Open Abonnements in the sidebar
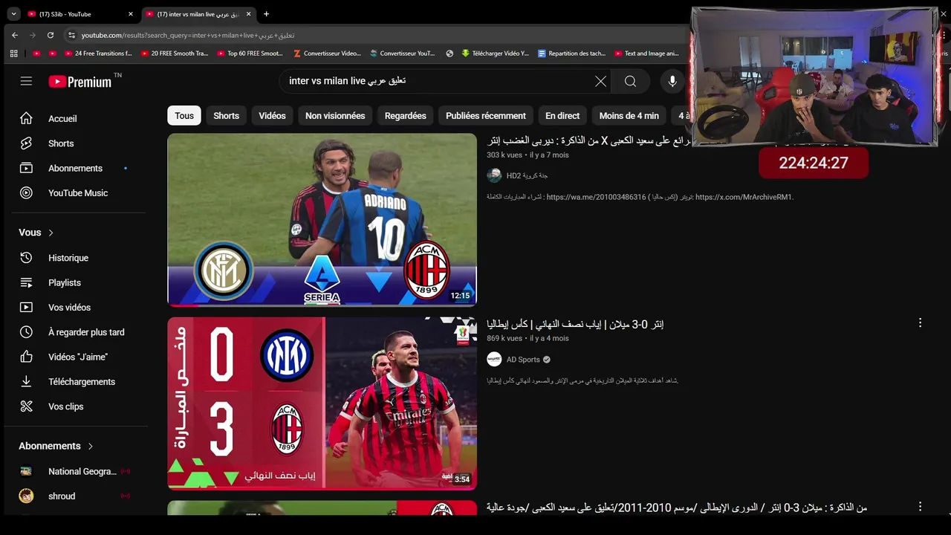 coord(75,168)
